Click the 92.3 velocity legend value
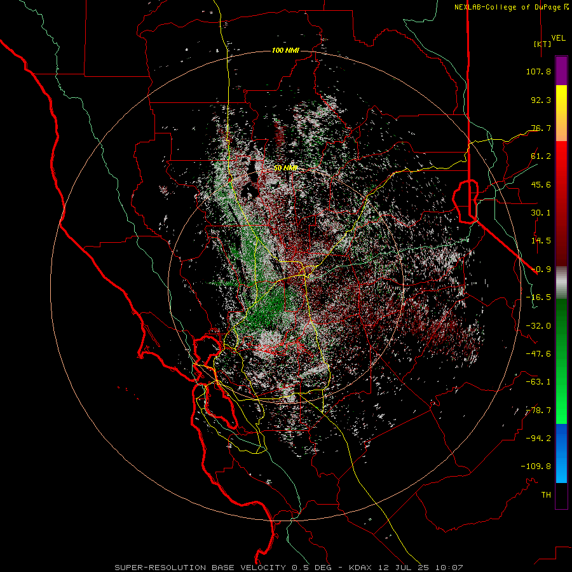This screenshot has height=572, width=572. (x=541, y=100)
